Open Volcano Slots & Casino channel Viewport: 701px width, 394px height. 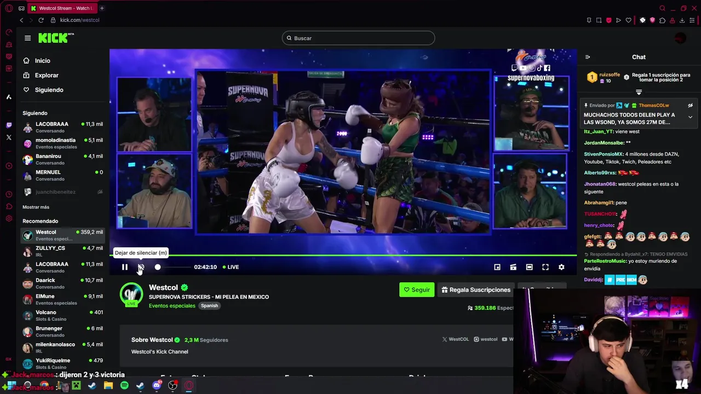click(63, 315)
